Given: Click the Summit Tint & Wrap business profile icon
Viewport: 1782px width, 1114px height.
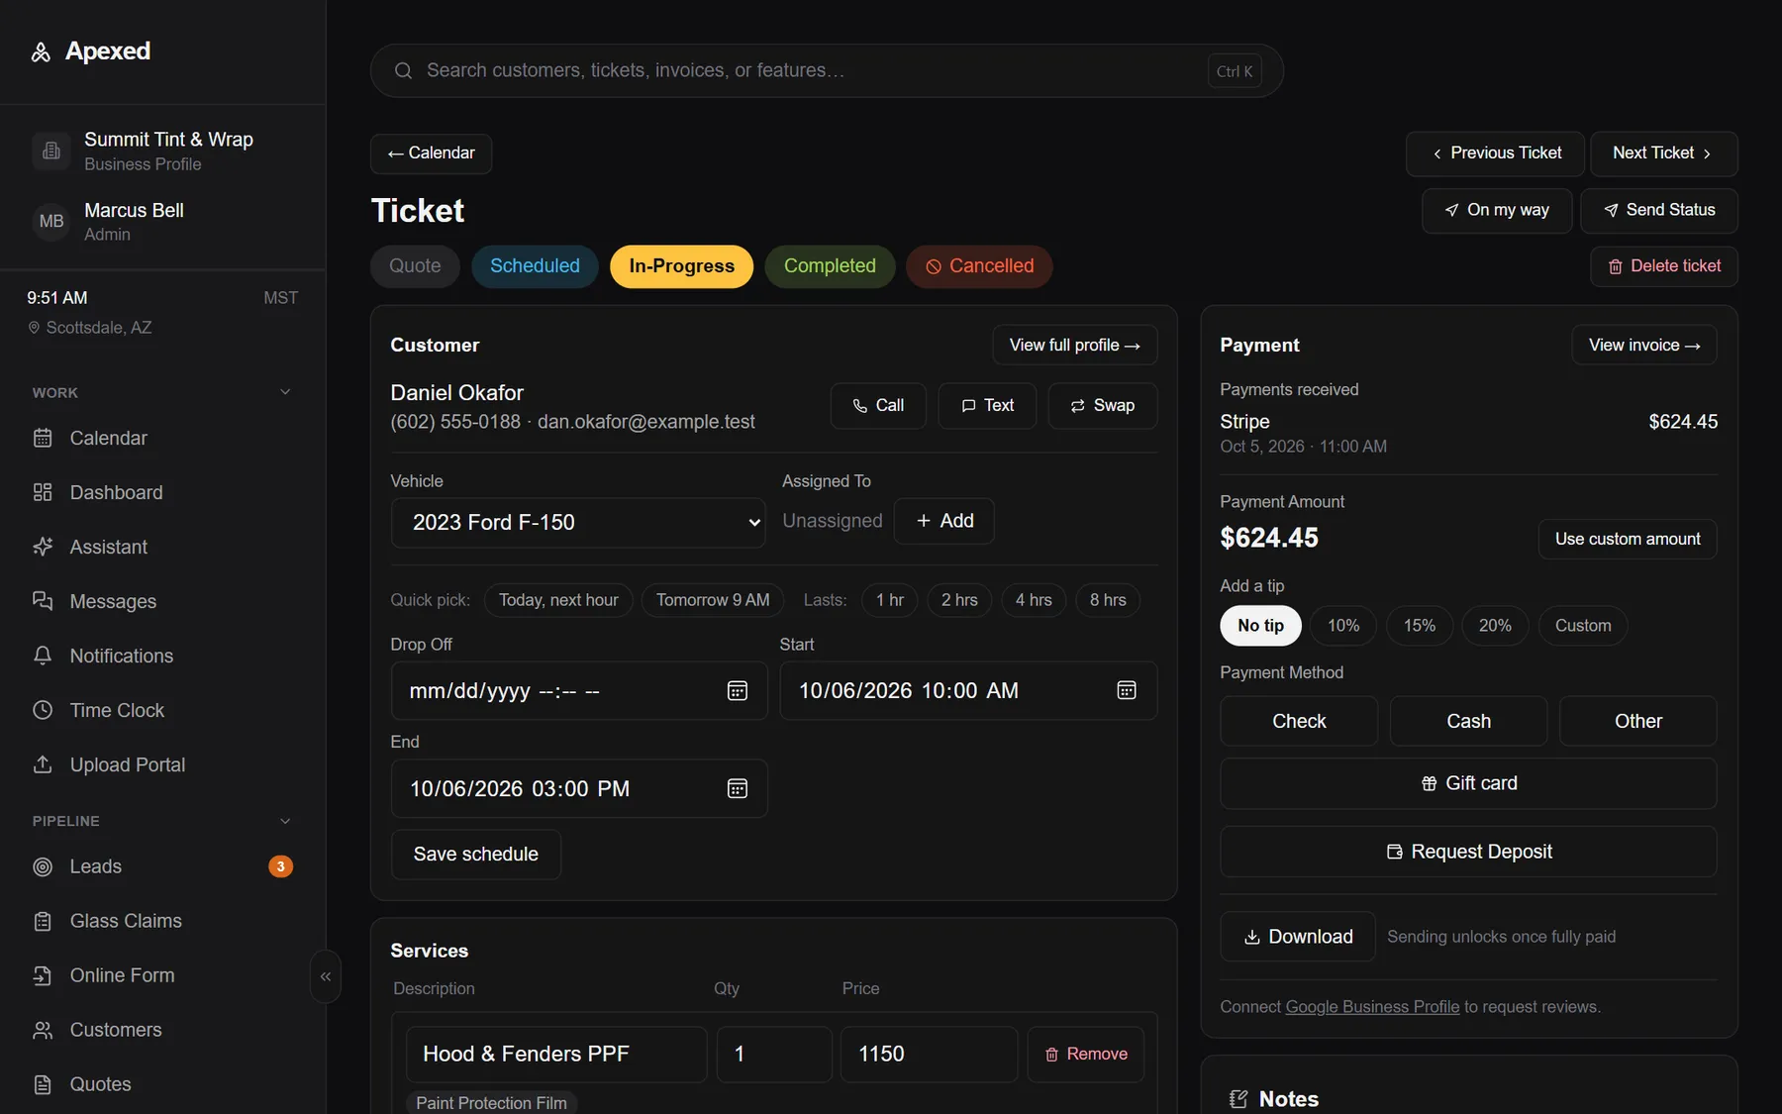Looking at the screenshot, I should click(51, 151).
